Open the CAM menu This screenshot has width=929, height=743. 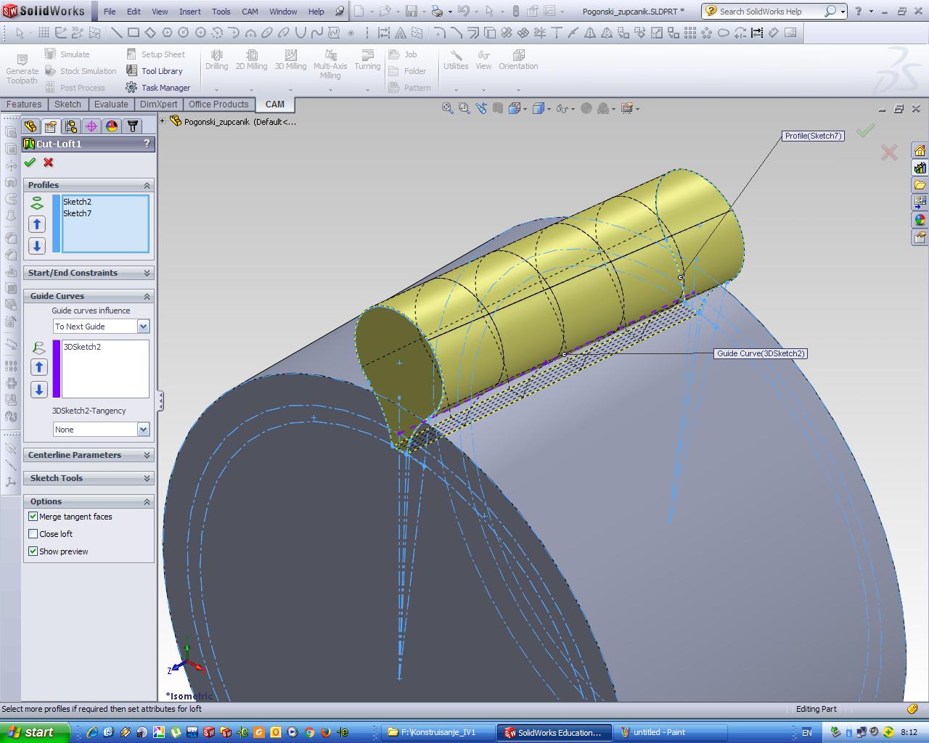point(250,12)
